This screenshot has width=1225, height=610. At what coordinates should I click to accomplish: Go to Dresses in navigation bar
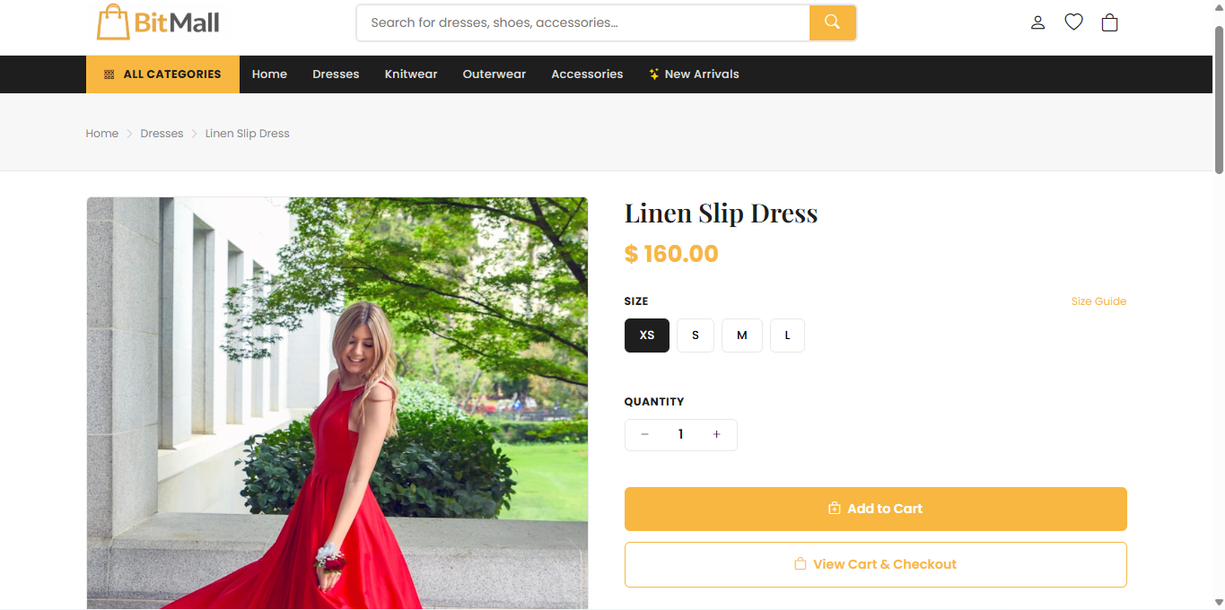tap(336, 74)
